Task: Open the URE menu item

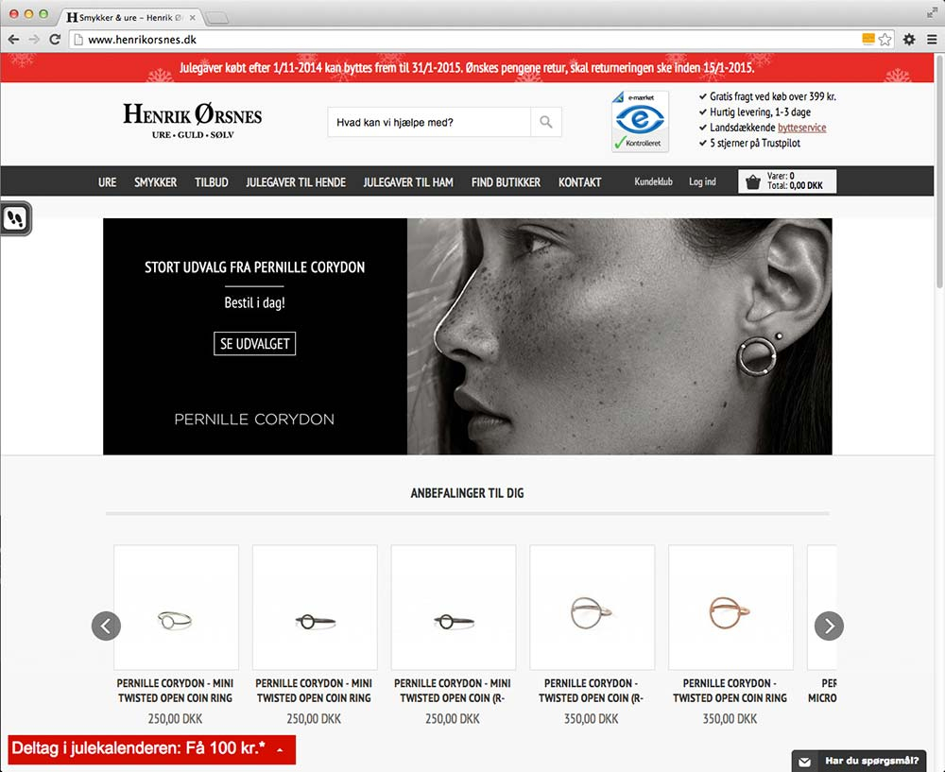Action: 108,181
